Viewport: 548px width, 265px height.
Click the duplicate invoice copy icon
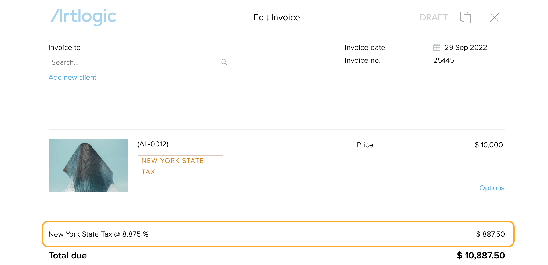tap(465, 17)
